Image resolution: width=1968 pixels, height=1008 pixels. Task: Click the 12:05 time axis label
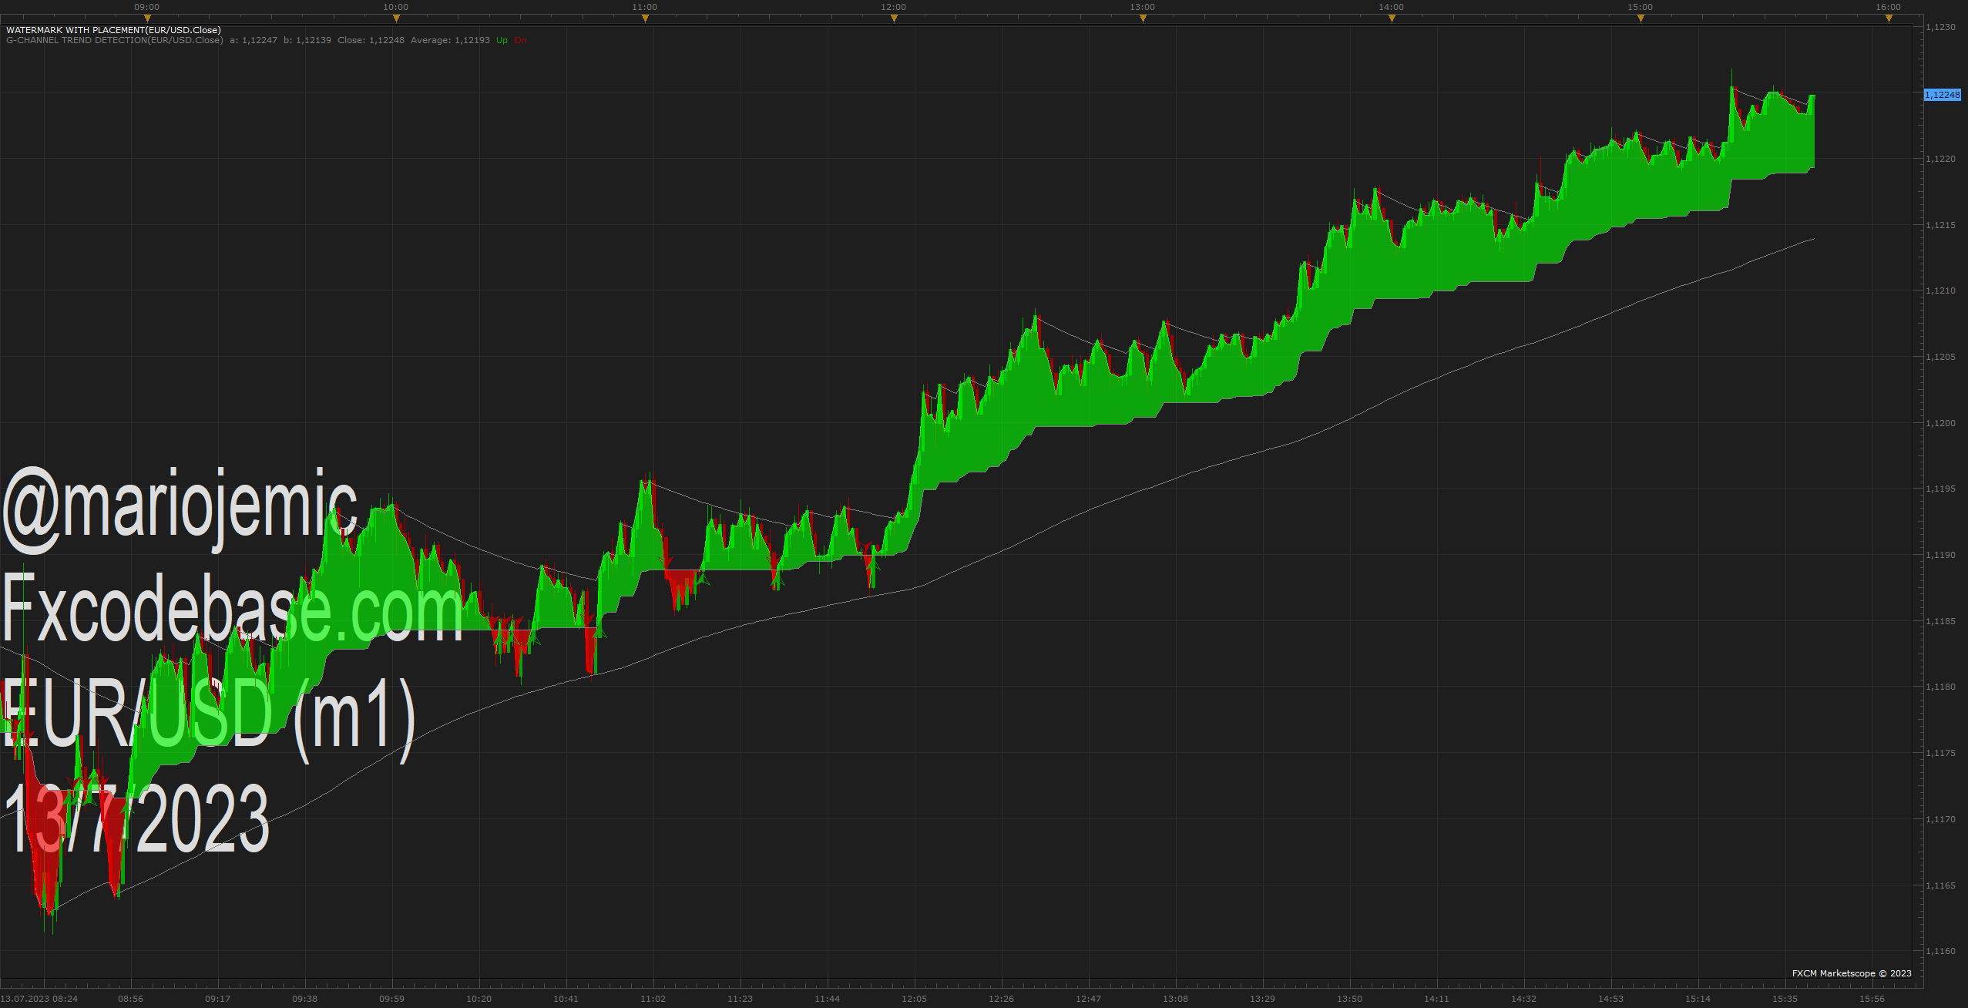[x=914, y=999]
